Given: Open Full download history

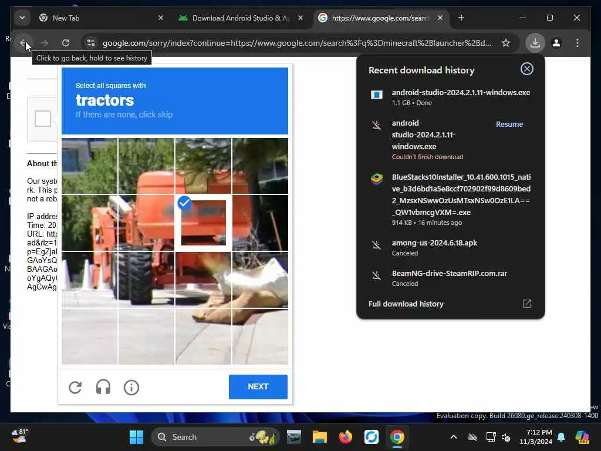Looking at the screenshot, I should pyautogui.click(x=406, y=304).
